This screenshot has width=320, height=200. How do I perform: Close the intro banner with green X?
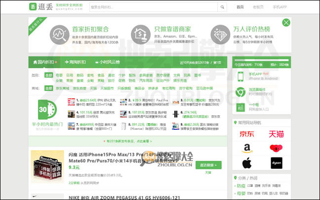point(286,22)
